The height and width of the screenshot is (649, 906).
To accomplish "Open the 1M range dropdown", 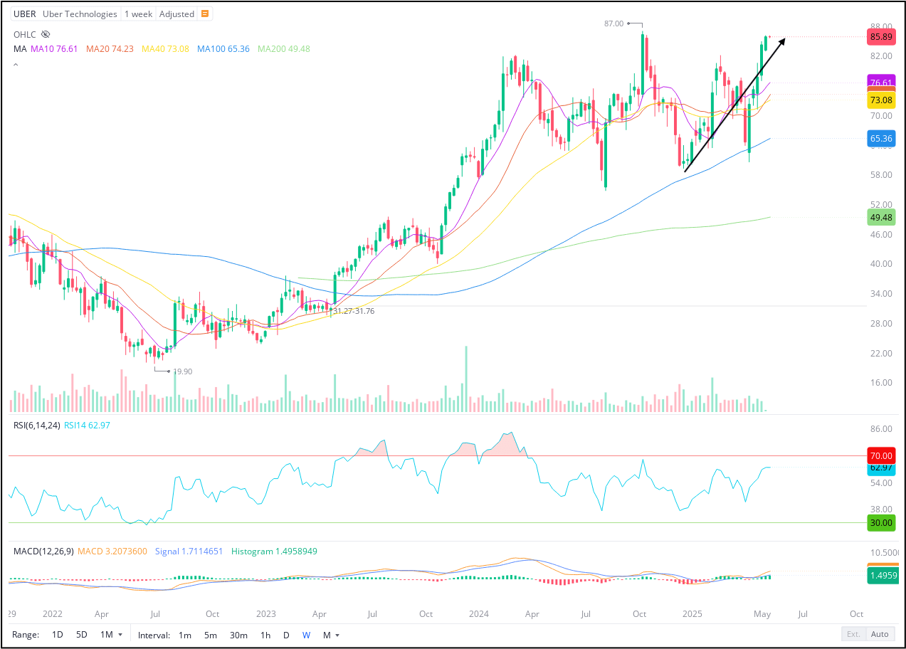I will pos(108,634).
